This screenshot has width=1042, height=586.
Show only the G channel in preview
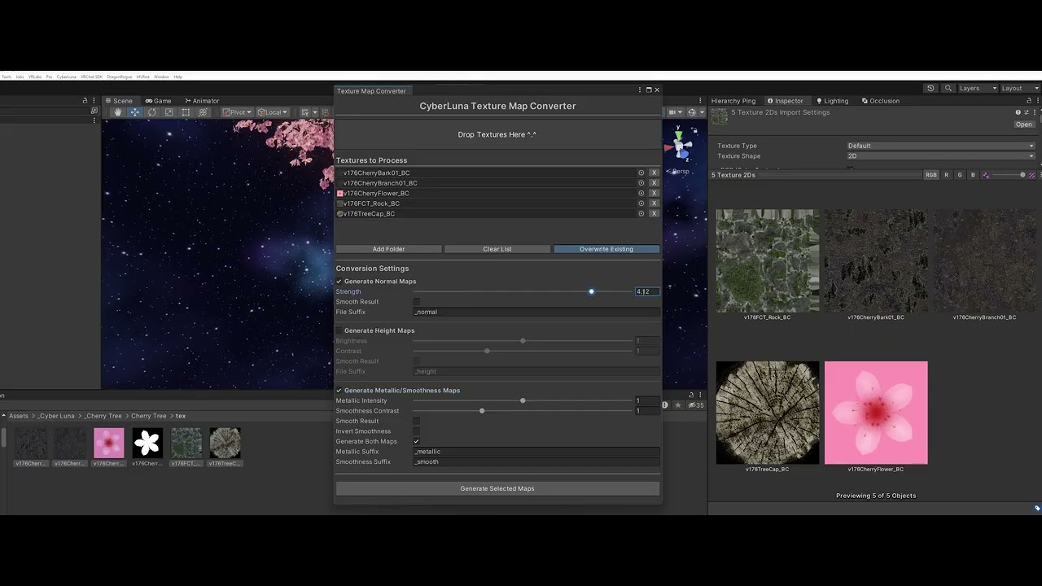pos(960,175)
